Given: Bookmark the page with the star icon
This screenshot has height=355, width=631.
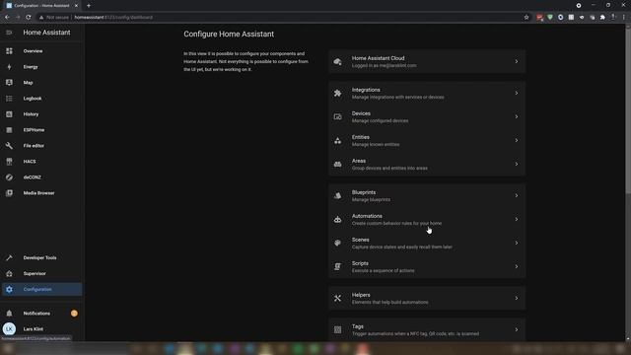Looking at the screenshot, I should pyautogui.click(x=526, y=18).
